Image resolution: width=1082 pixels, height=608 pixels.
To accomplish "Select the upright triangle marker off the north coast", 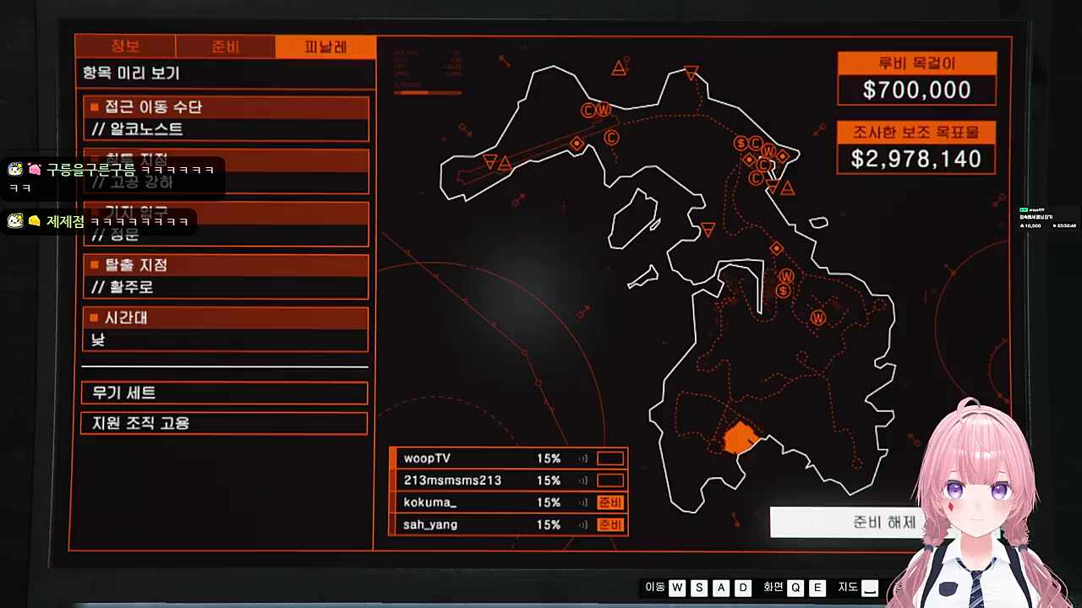I will [619, 68].
